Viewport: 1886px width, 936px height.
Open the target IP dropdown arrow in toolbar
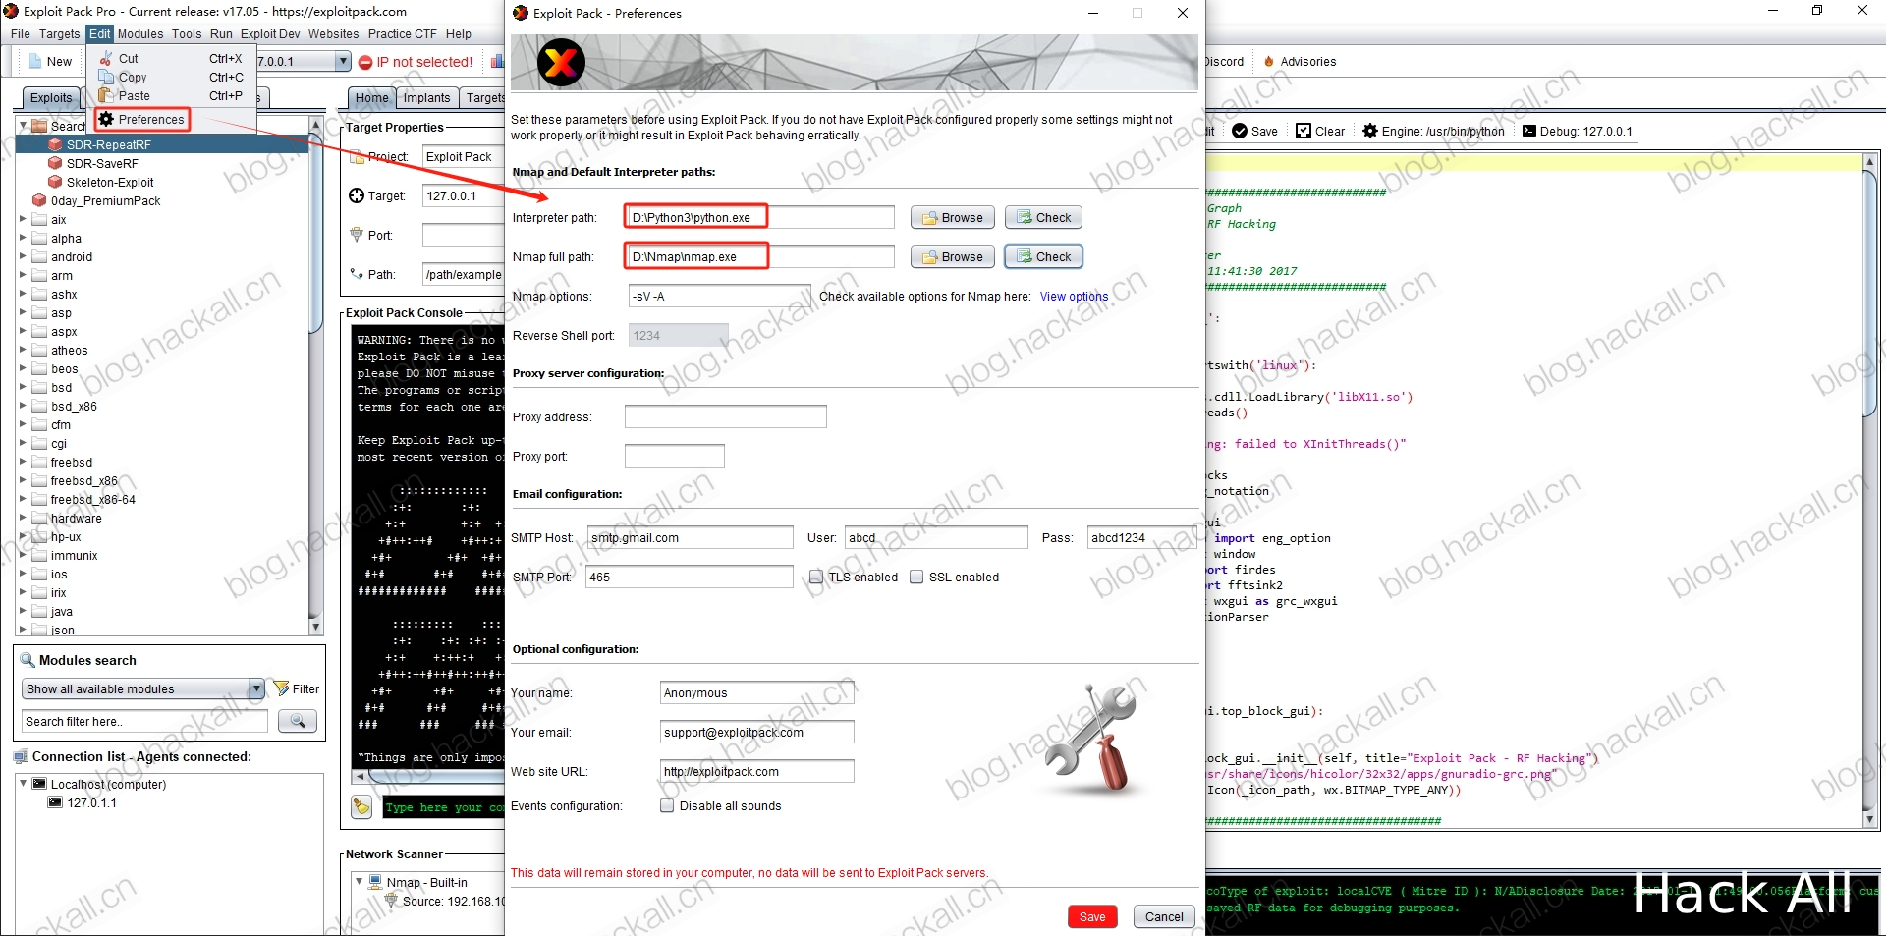click(343, 61)
